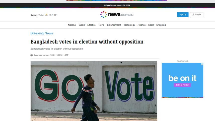Screen dimensions: 215x121
Task: Go to the Sport section
Action: (151, 25)
